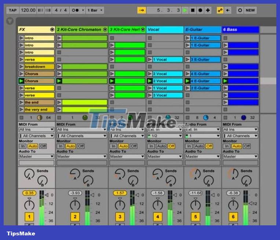Click the transport Stop button
Viewport: 280px width, 240px height.
click(x=193, y=10)
